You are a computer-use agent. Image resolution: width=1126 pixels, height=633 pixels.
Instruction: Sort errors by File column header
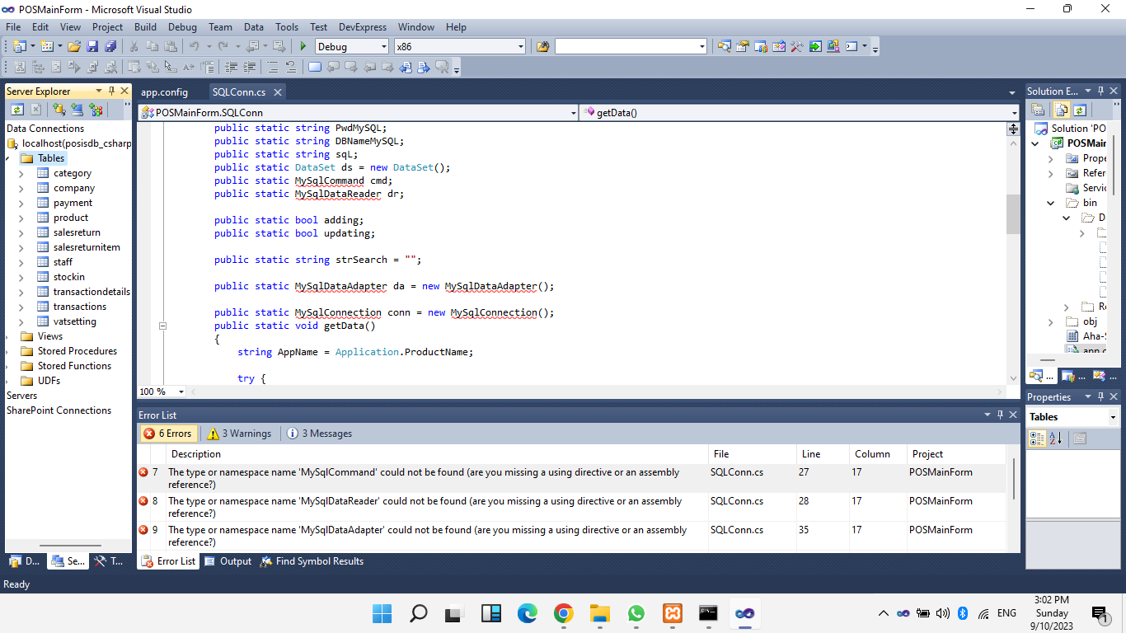[752, 454]
